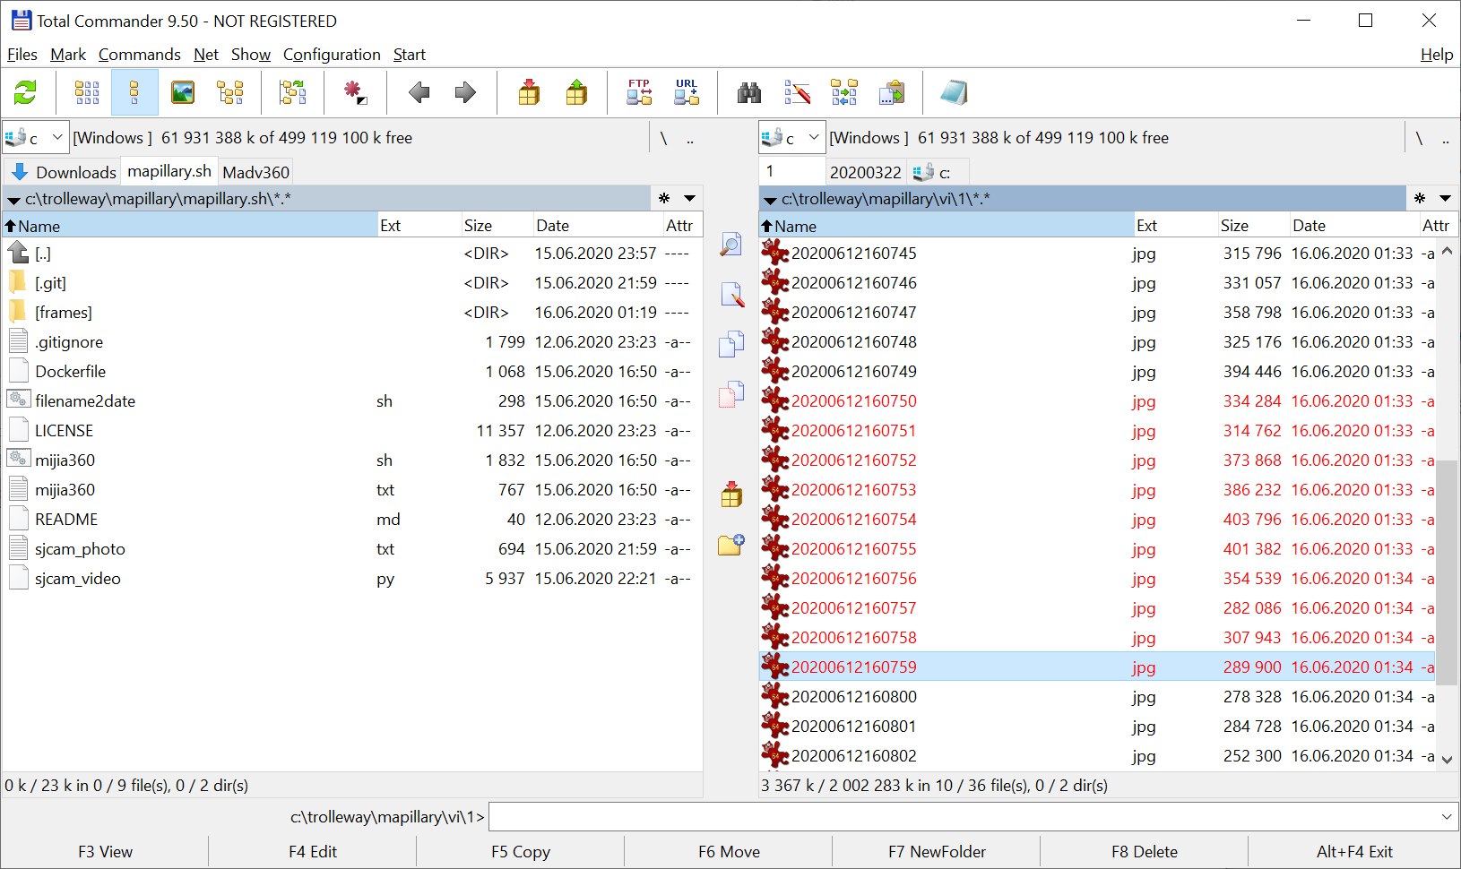Click the Copy icon in middle bar
This screenshot has width=1461, height=869.
pyautogui.click(x=731, y=344)
